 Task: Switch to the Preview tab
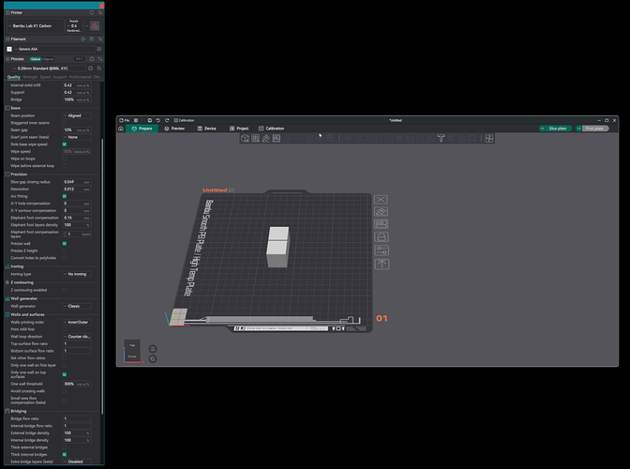coord(174,129)
